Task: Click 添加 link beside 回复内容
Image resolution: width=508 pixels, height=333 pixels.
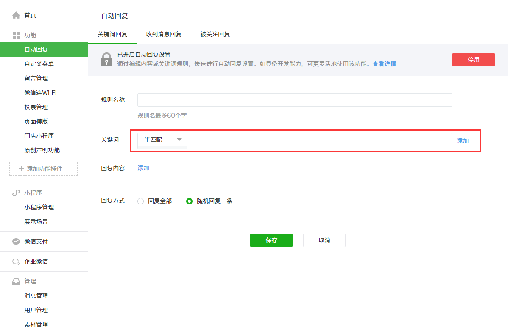Action: [x=143, y=168]
